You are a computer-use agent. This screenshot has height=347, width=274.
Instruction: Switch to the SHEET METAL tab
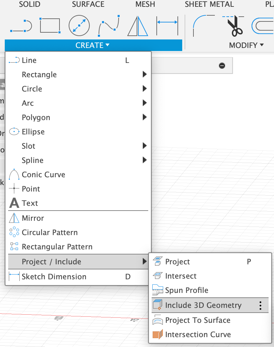(x=209, y=5)
